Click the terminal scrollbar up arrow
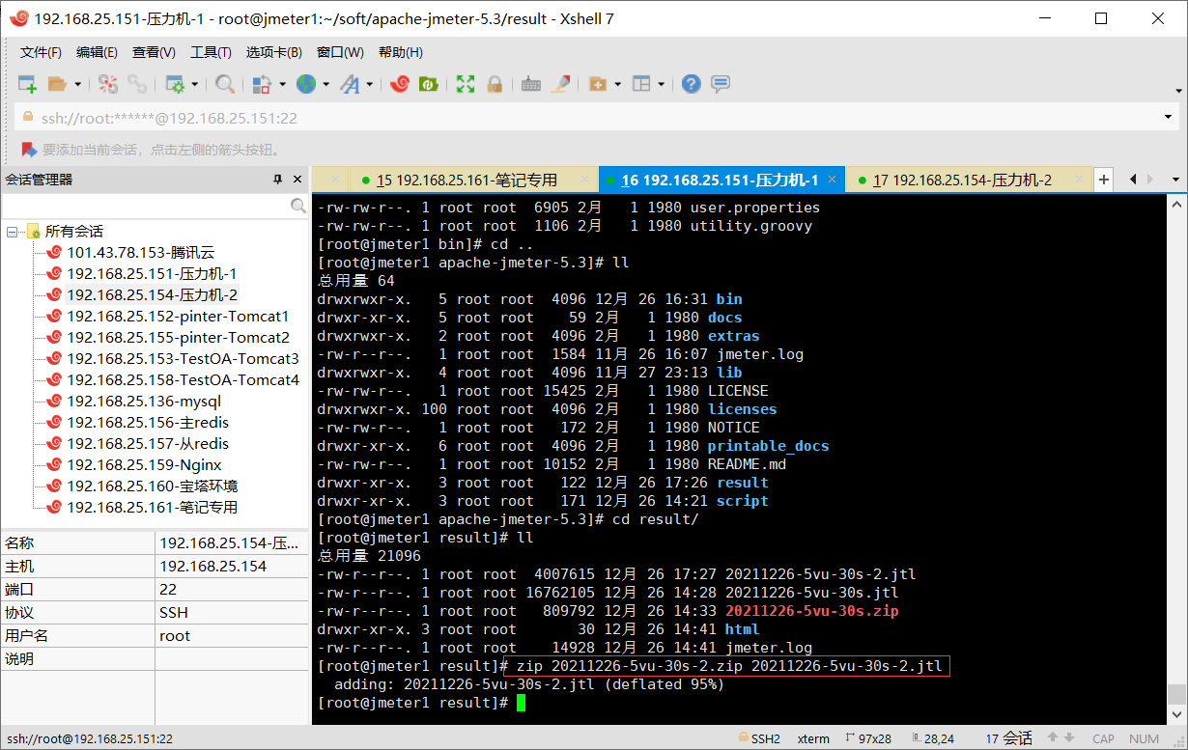 [1175, 204]
